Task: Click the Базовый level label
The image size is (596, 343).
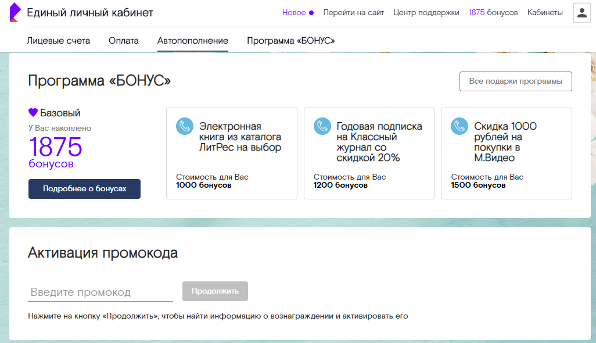Action: tap(60, 113)
